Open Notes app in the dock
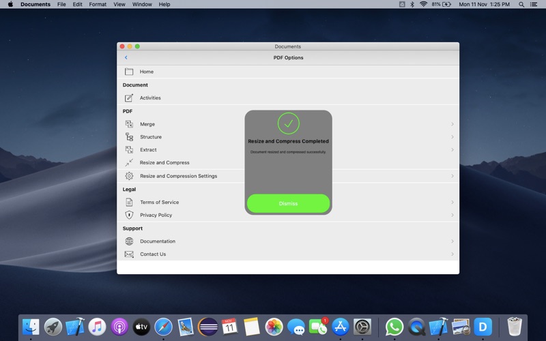Screen dimensions: 546x341 [x=252, y=327]
